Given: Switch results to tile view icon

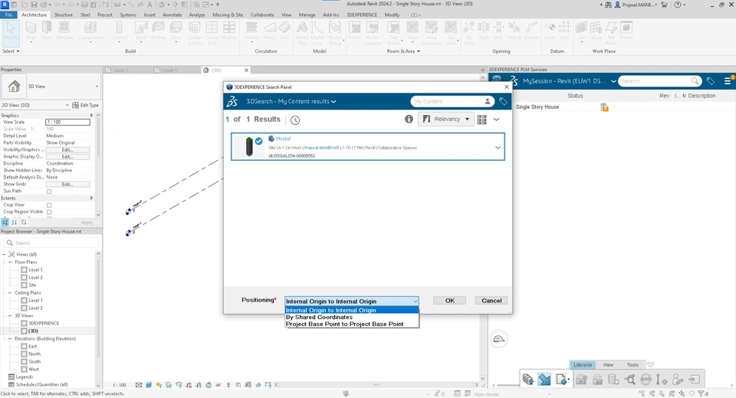Looking at the screenshot, I should (x=481, y=119).
